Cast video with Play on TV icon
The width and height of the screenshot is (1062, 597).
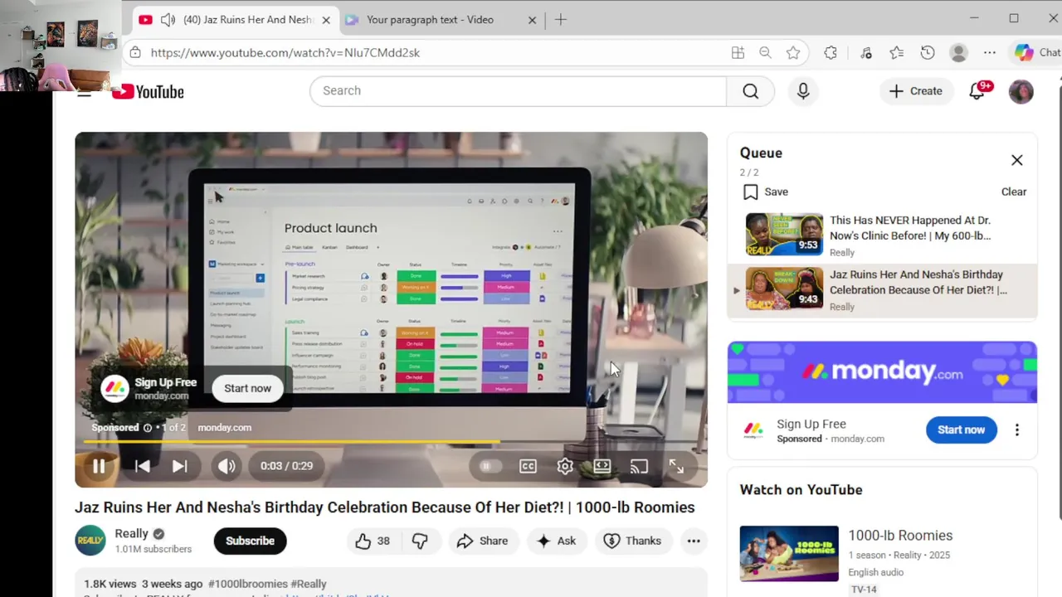[639, 466]
